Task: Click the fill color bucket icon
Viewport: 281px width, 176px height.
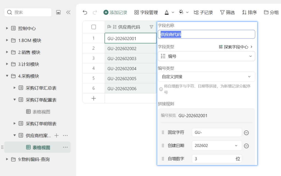Action: click(x=181, y=12)
